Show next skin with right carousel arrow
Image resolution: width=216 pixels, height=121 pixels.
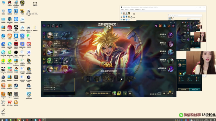coord(135,78)
